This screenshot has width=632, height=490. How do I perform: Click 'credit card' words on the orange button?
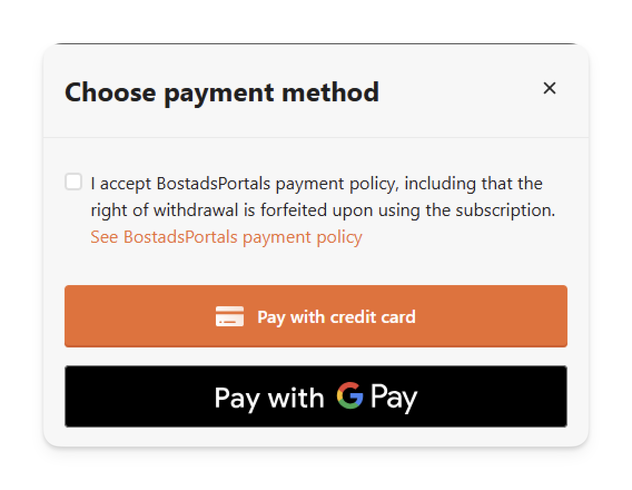(373, 317)
